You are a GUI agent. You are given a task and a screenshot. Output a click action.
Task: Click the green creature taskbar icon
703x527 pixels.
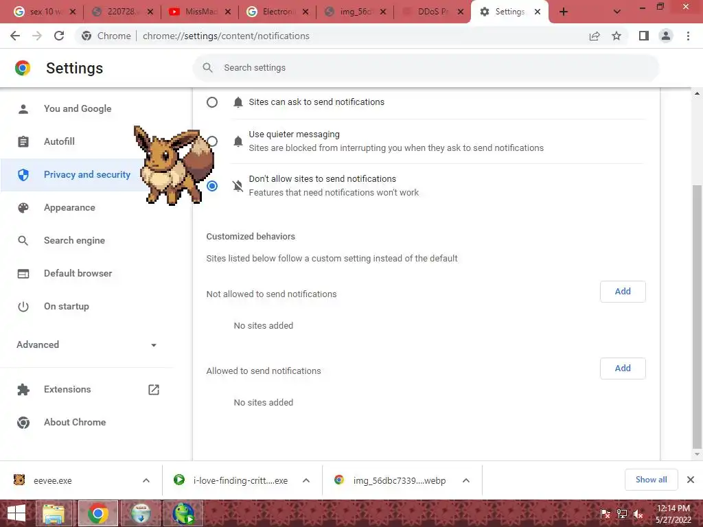(x=183, y=513)
